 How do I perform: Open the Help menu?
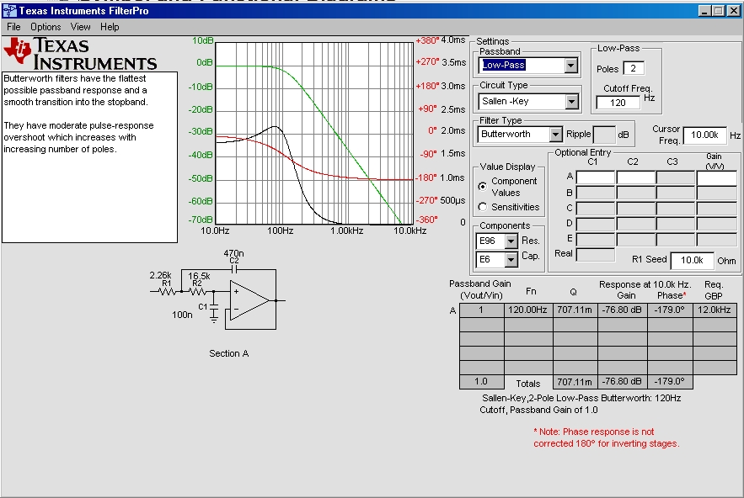(x=110, y=27)
